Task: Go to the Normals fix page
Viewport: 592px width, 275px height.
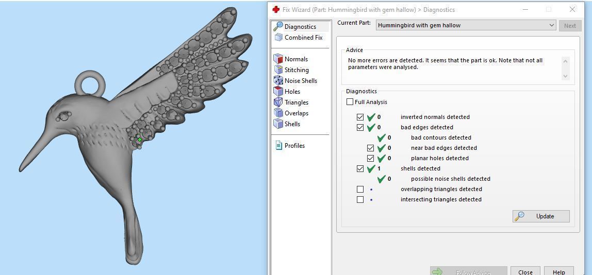Action: 296,59
